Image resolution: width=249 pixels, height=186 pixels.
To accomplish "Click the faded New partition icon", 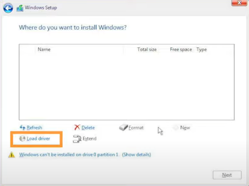I will tap(176, 127).
